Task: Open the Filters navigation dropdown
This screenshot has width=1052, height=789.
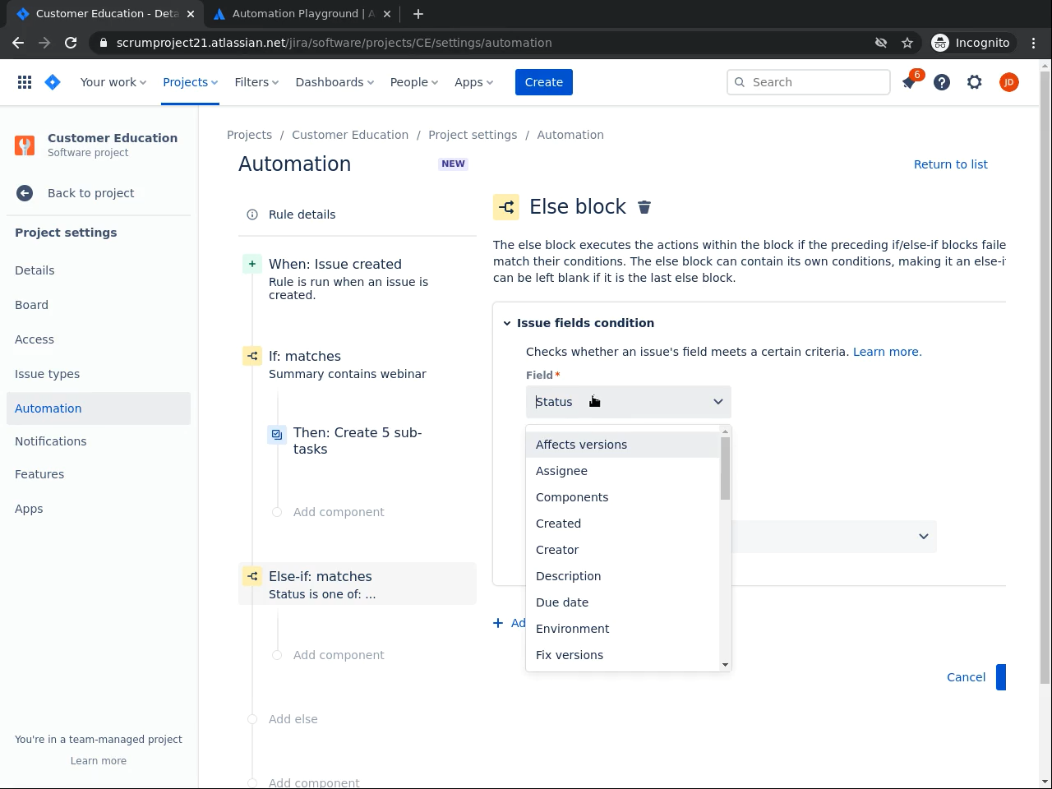Action: click(x=256, y=82)
